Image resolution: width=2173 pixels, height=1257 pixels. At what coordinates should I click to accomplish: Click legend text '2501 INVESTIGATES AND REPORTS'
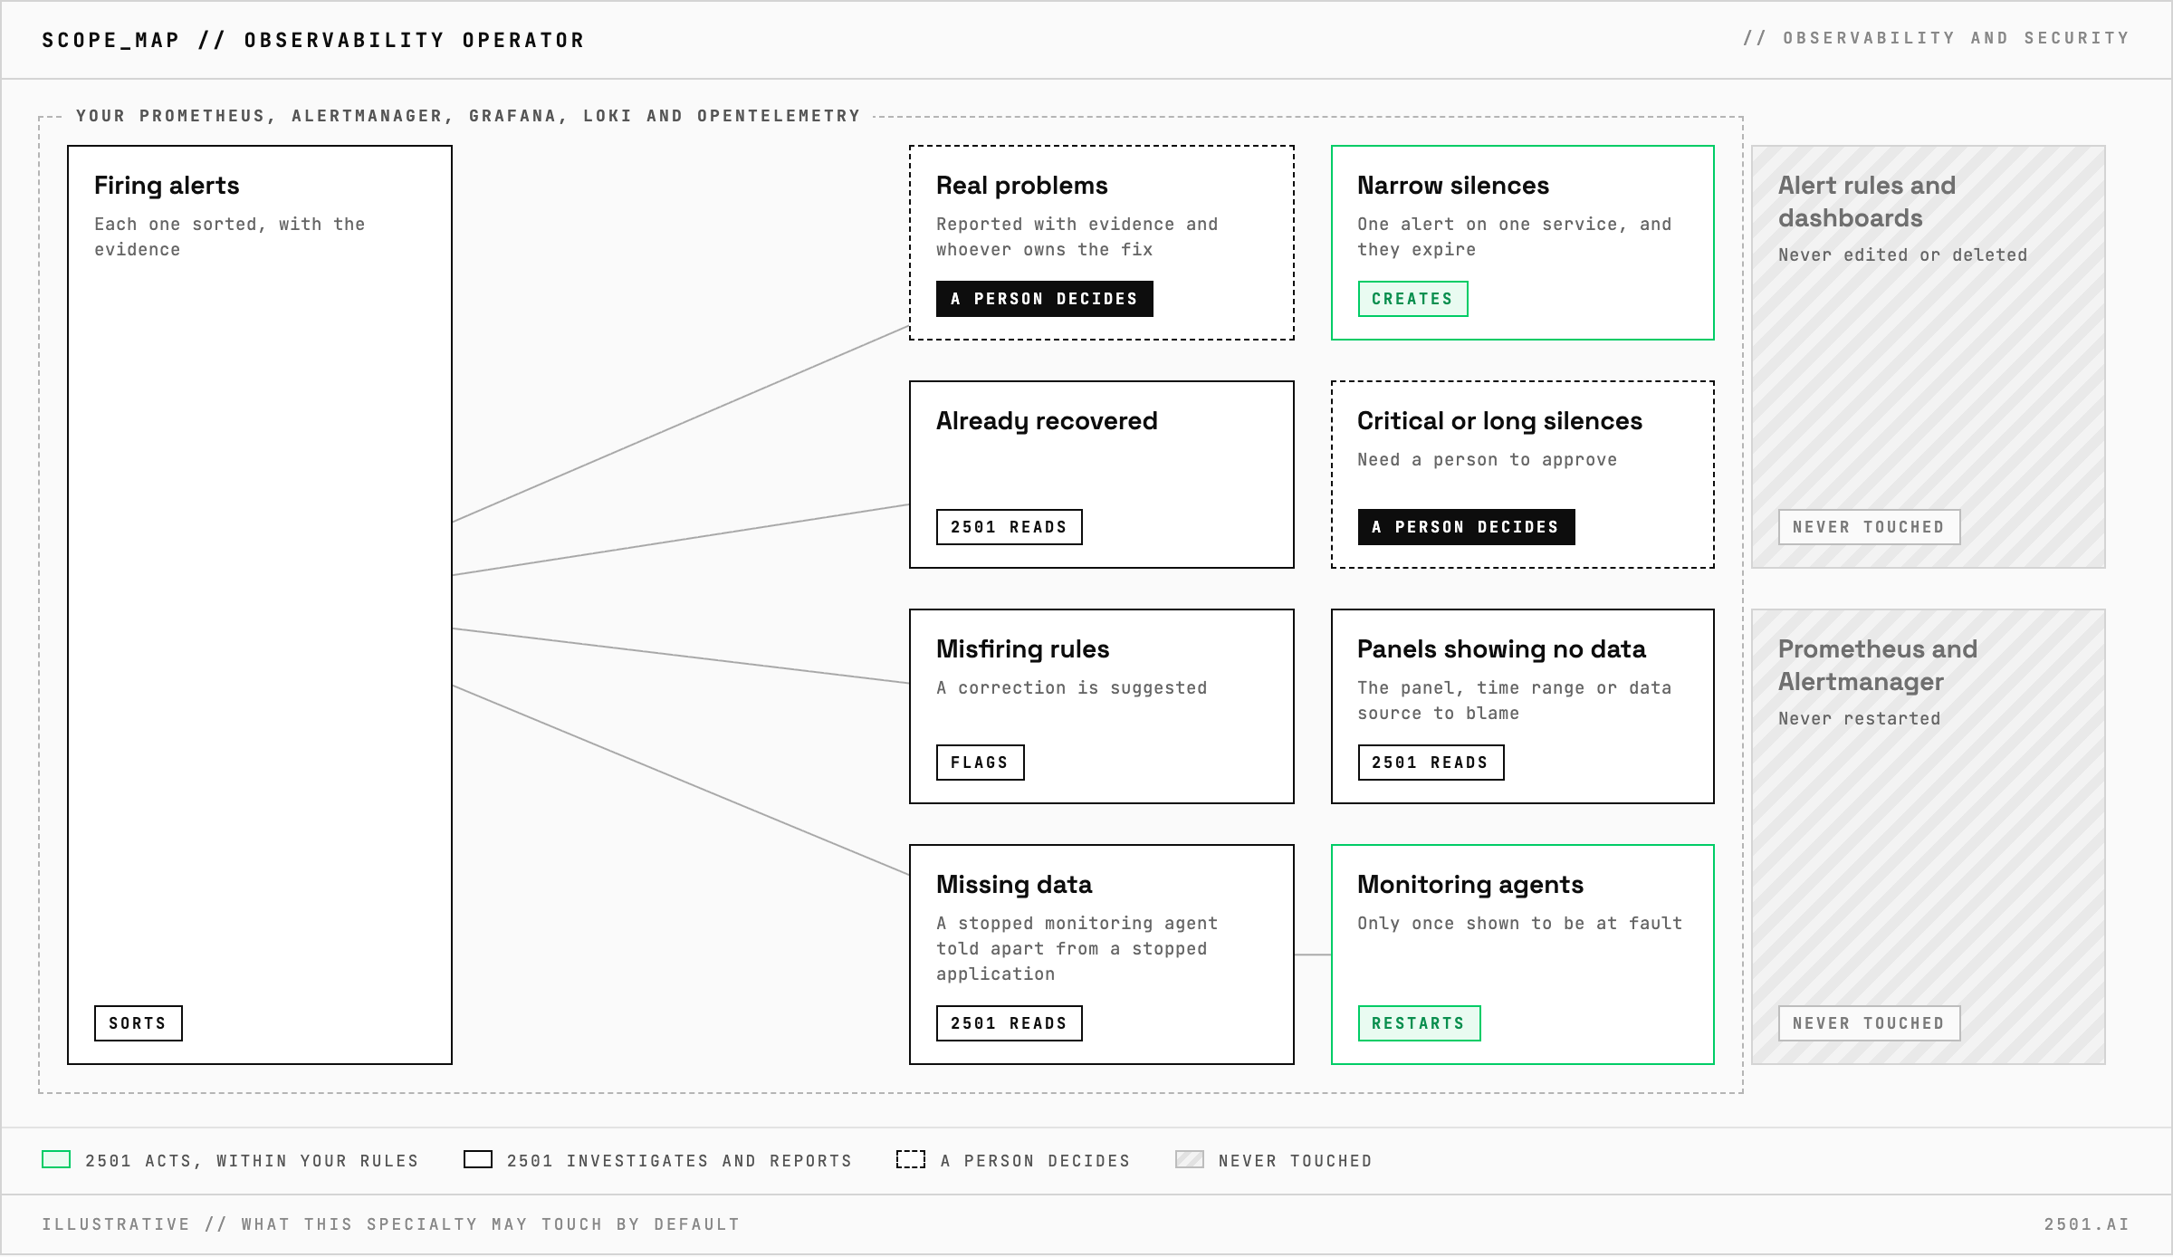(x=680, y=1161)
